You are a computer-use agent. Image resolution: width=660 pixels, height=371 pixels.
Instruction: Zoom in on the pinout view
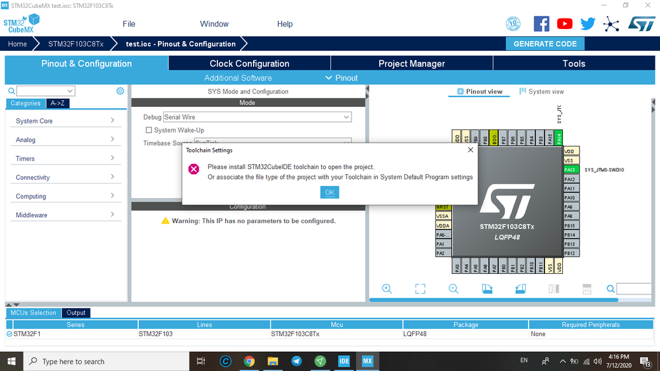[x=386, y=288]
